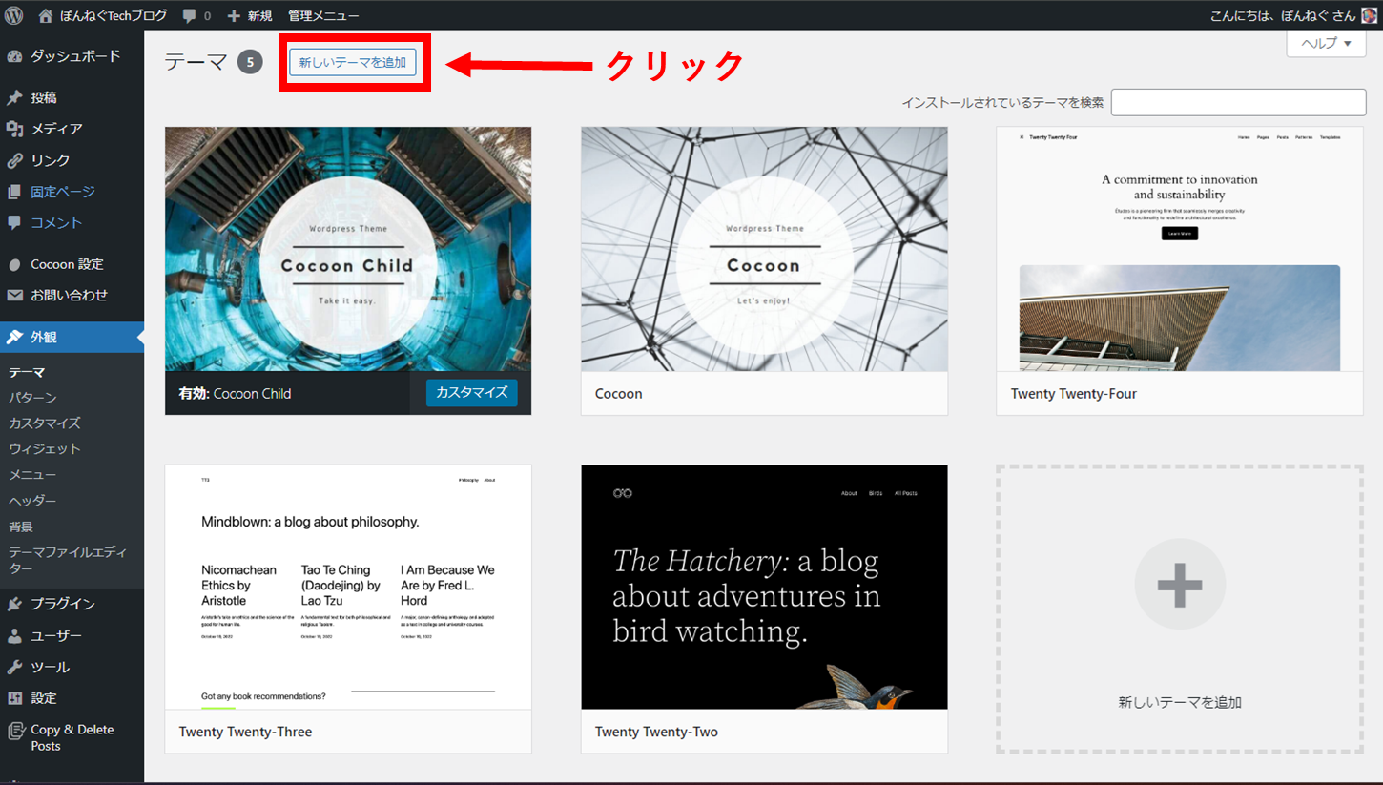Open the 管理メニュー admin bar menu
The height and width of the screenshot is (785, 1383).
pyautogui.click(x=323, y=16)
